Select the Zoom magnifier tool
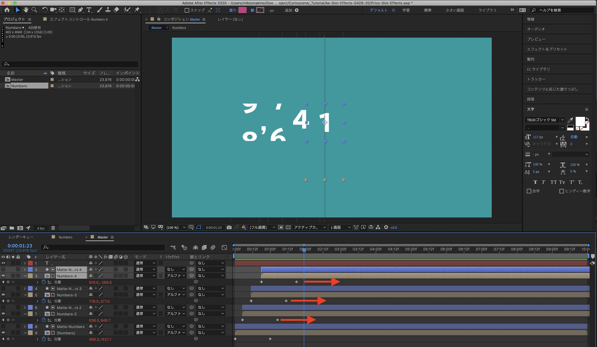 34,10
